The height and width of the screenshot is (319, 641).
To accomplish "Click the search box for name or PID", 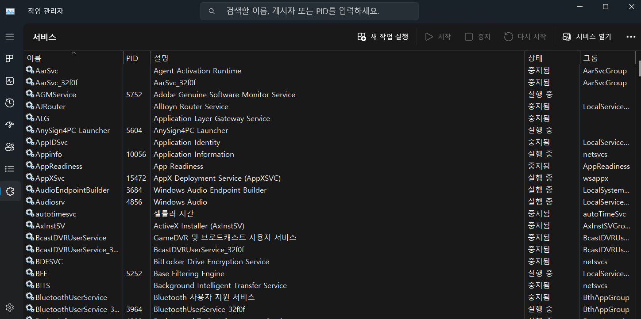I will tap(309, 11).
